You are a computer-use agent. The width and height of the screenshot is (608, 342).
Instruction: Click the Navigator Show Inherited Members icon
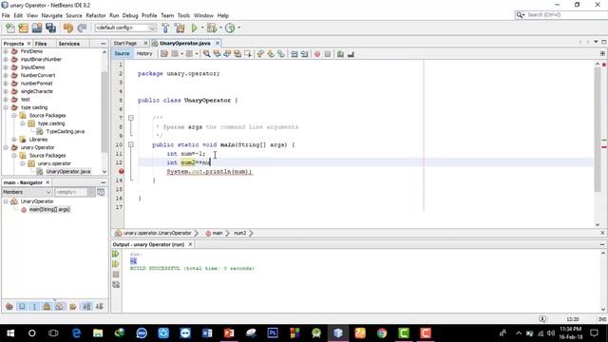9,307
